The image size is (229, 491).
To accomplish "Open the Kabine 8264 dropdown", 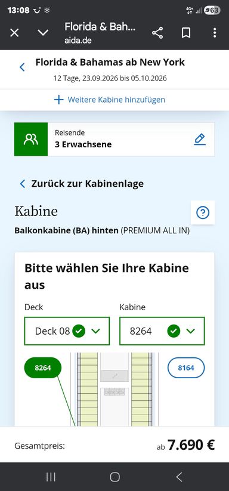I will point(162,331).
